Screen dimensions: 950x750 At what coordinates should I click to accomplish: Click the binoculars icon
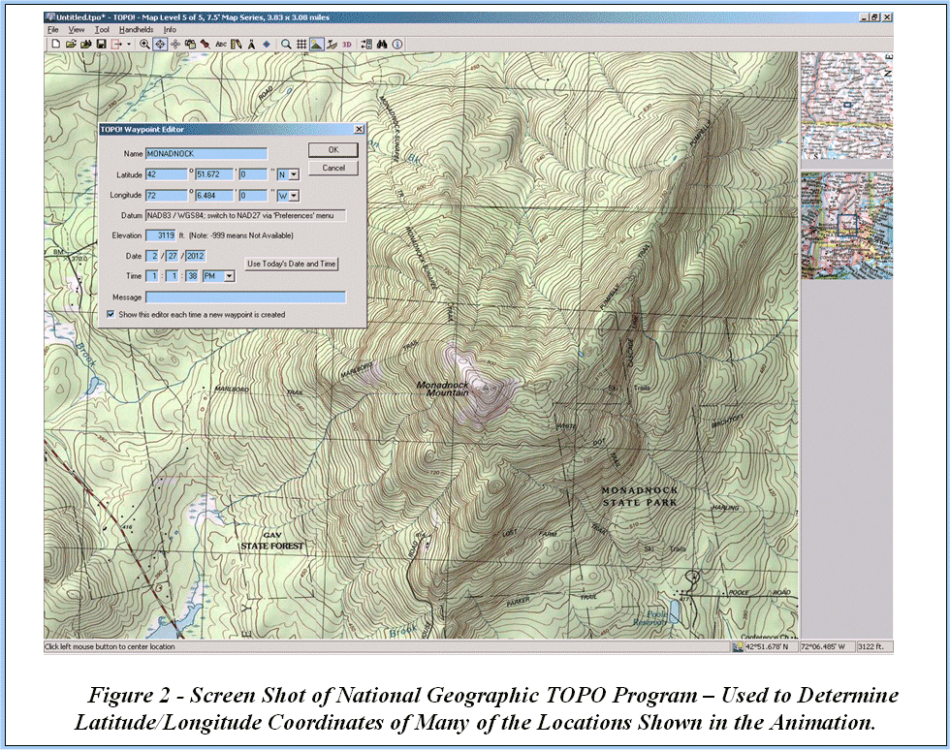pos(382,45)
